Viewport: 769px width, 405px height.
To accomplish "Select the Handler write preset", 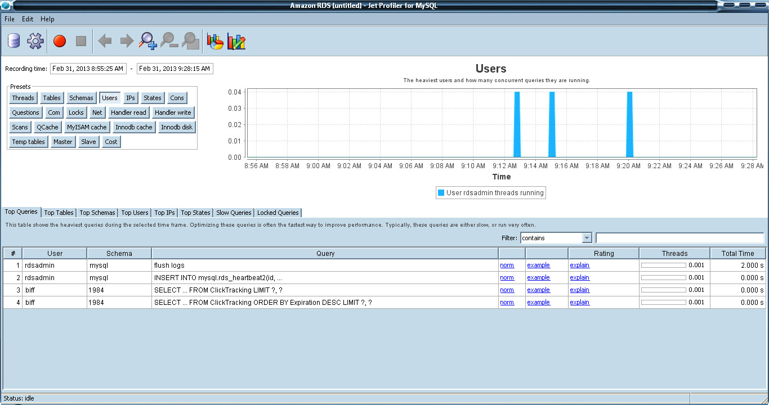I will (x=173, y=112).
